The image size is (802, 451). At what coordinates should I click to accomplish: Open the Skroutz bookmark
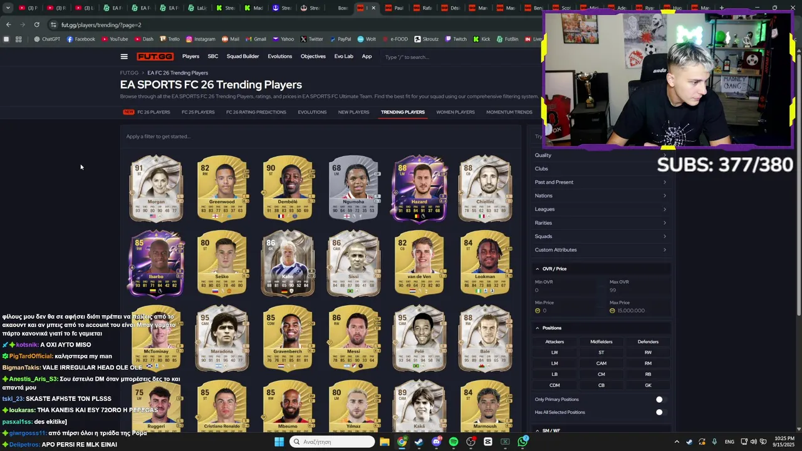click(426, 39)
